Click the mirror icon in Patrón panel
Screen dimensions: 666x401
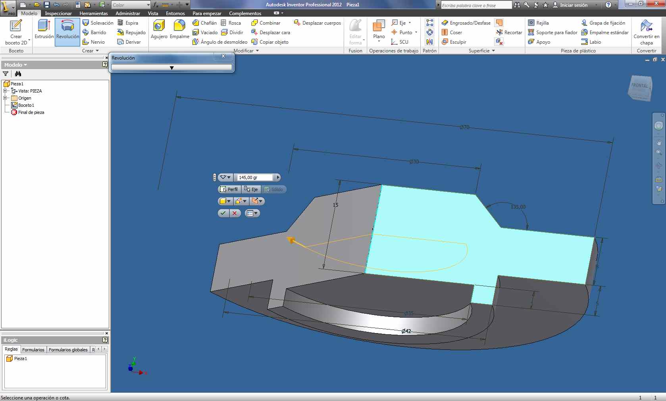pyautogui.click(x=429, y=42)
